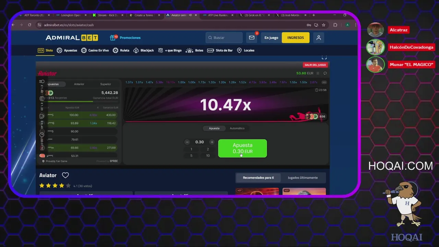Click the 7.97x history multiplier

pos(283,82)
